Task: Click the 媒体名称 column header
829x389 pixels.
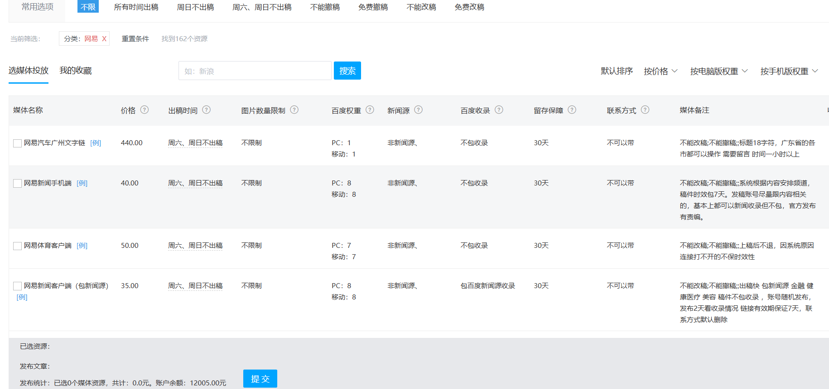Action: 28,110
